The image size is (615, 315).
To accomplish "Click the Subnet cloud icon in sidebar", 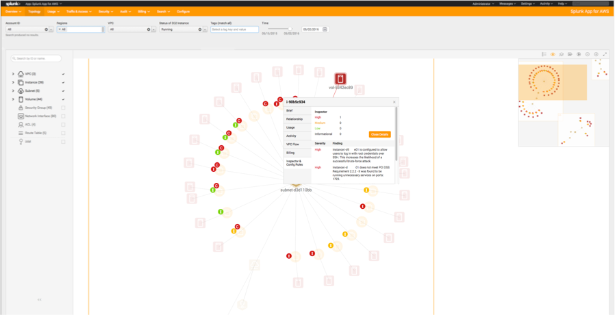I will click(x=21, y=90).
